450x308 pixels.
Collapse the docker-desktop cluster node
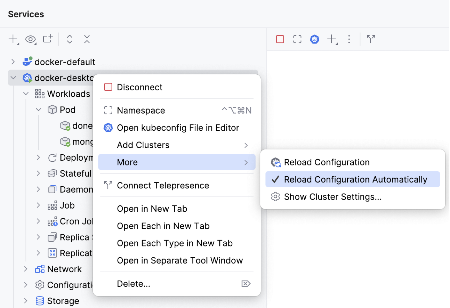(13, 77)
